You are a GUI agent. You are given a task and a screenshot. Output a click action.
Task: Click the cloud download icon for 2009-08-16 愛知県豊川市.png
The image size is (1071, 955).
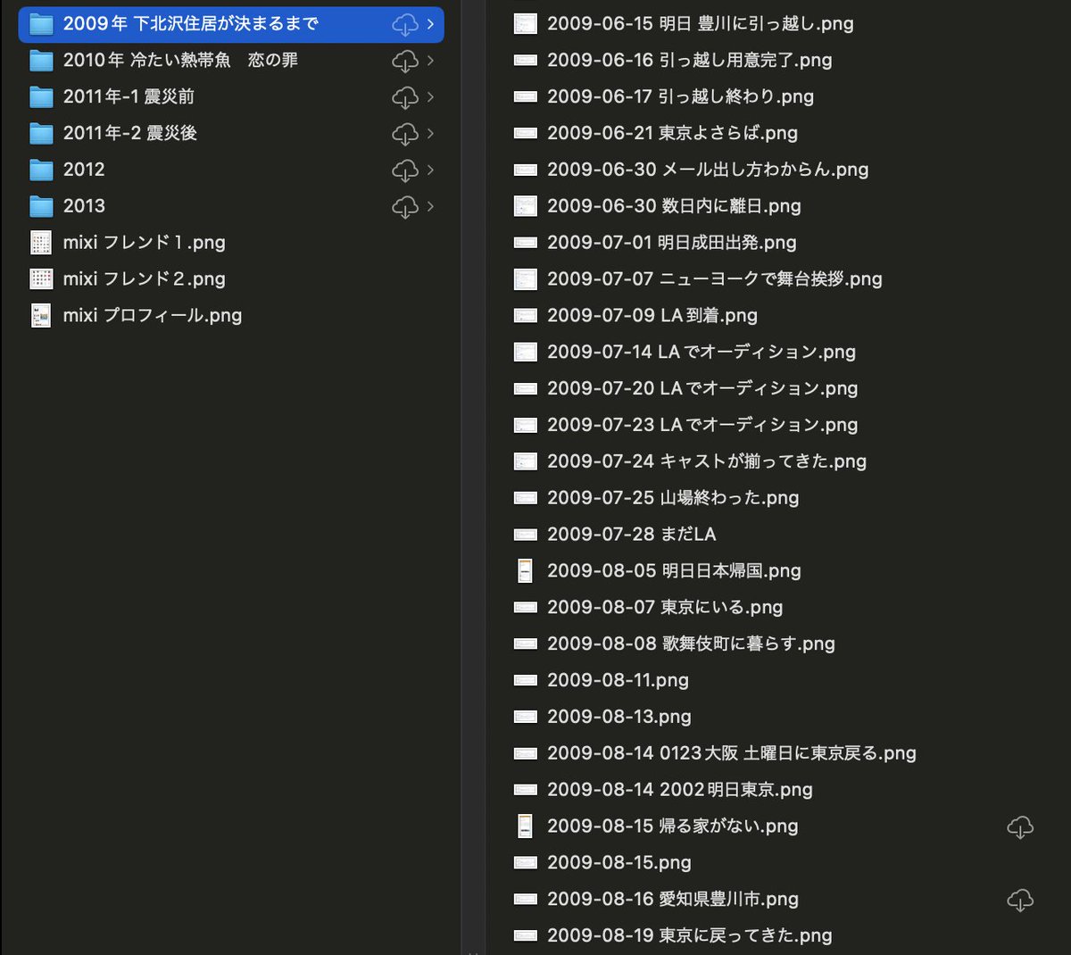1020,901
